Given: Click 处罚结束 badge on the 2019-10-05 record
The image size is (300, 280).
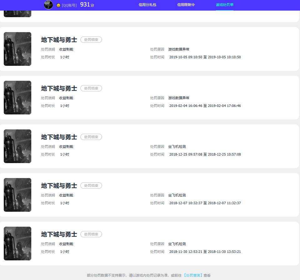Looking at the screenshot, I should [91, 40].
